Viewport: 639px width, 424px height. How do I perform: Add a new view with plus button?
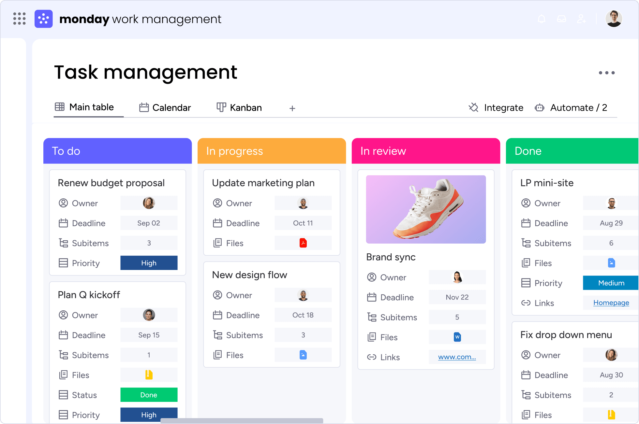(292, 108)
